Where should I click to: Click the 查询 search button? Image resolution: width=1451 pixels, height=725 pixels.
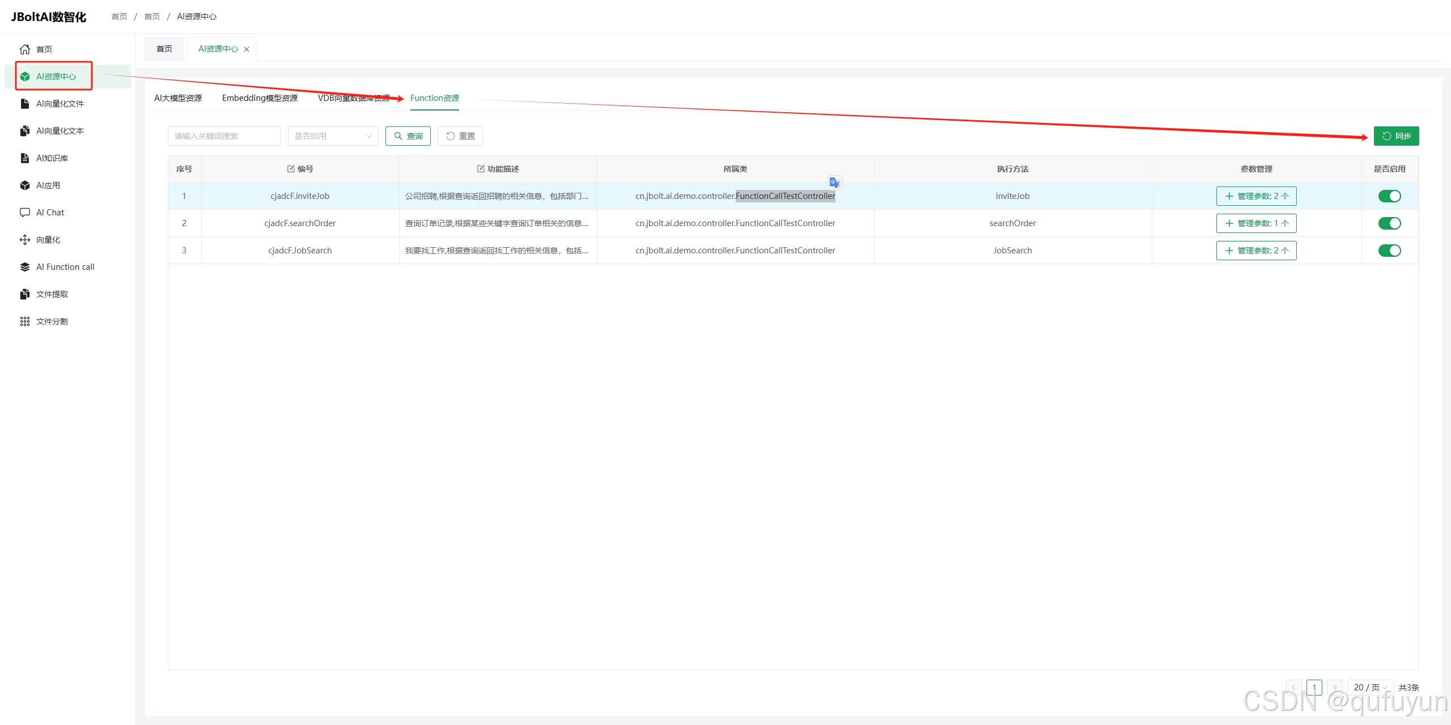click(x=408, y=136)
